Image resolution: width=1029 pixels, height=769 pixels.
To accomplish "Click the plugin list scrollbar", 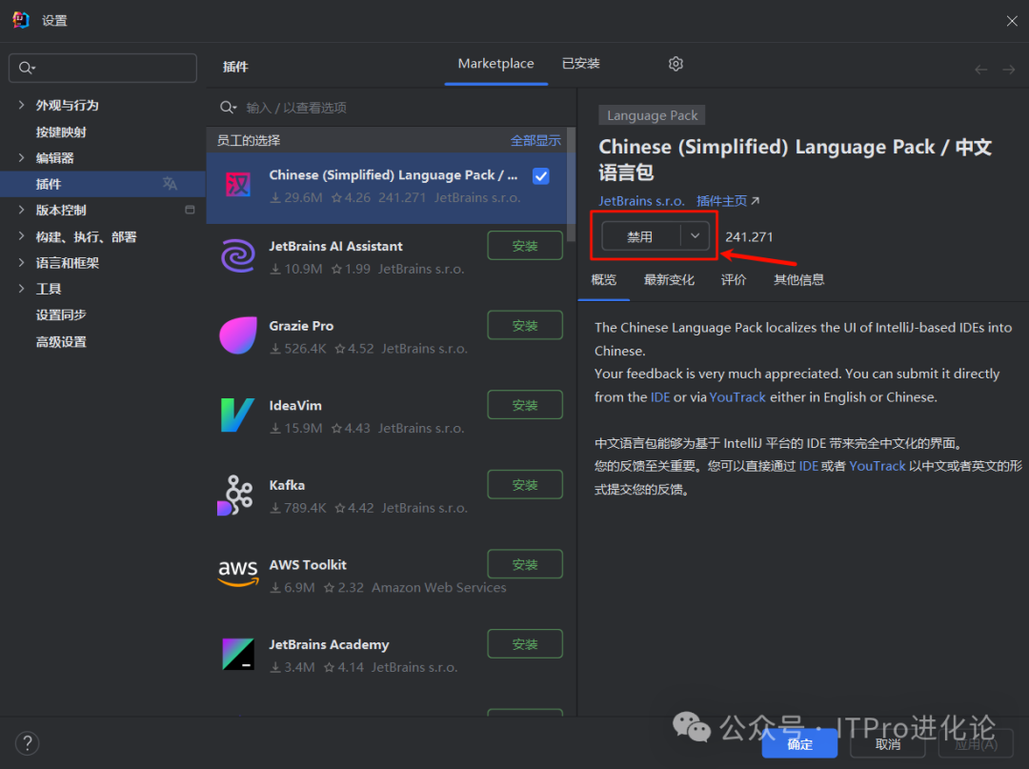I will [571, 185].
